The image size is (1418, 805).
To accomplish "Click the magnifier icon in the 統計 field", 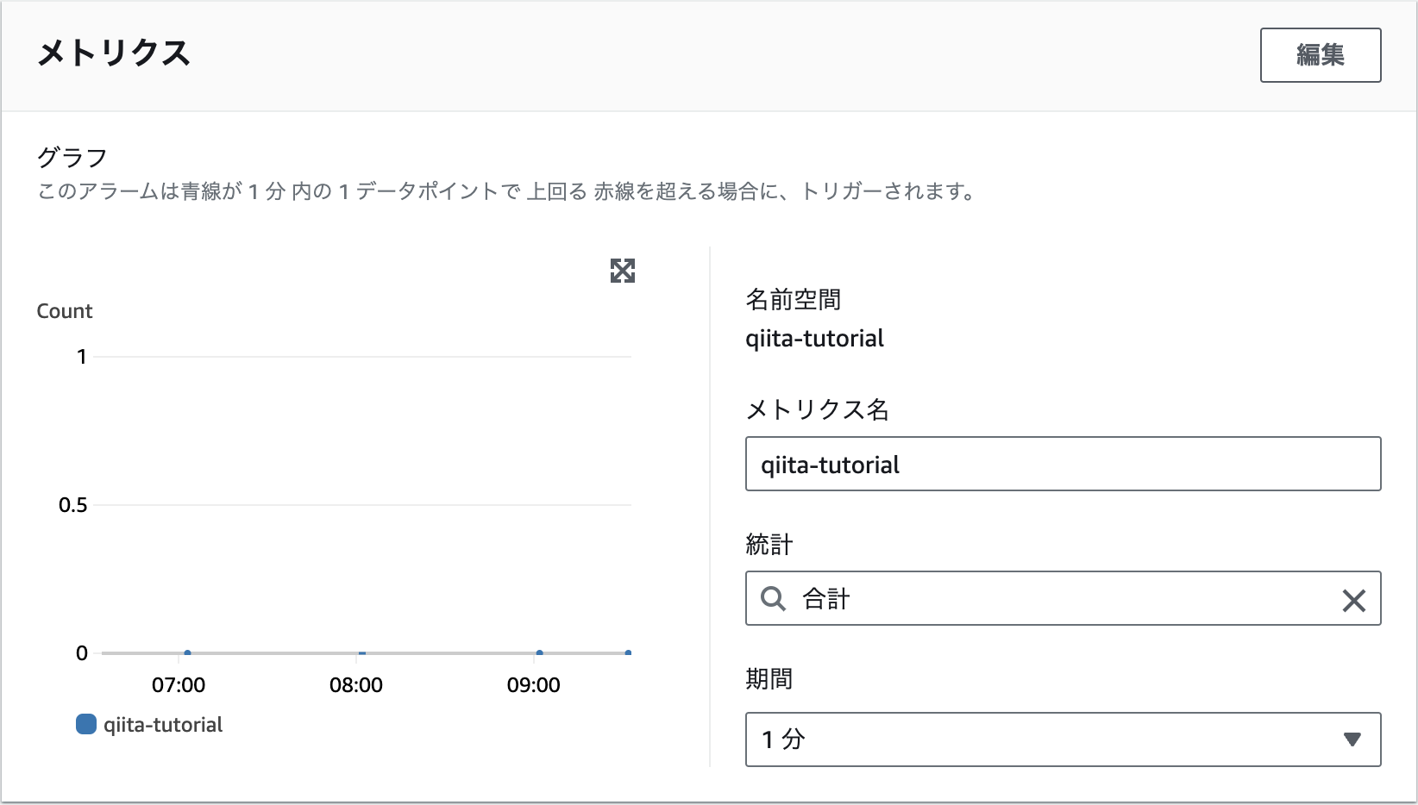I will pos(773,599).
